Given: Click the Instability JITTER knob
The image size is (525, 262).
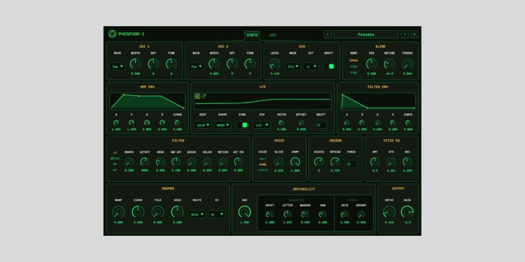Looking at the screenshot, I should (287, 214).
